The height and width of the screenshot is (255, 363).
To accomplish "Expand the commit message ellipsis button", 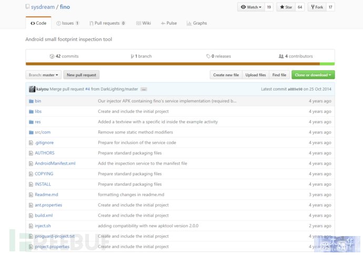I will pos(144,89).
